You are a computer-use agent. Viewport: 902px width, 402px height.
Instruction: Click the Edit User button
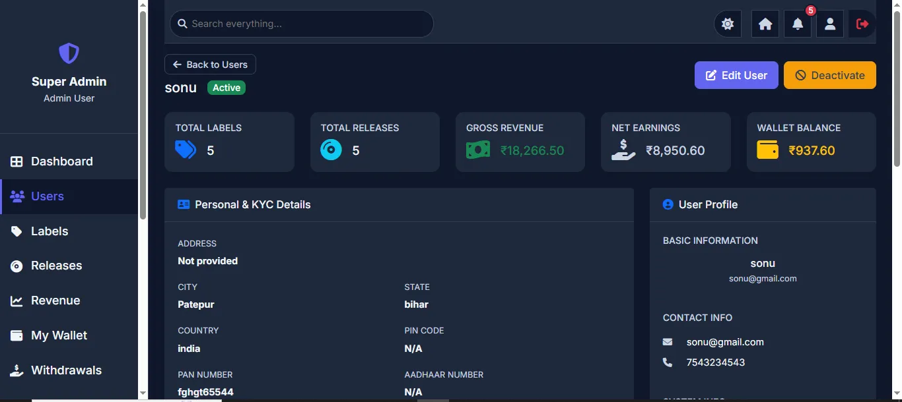tap(736, 75)
